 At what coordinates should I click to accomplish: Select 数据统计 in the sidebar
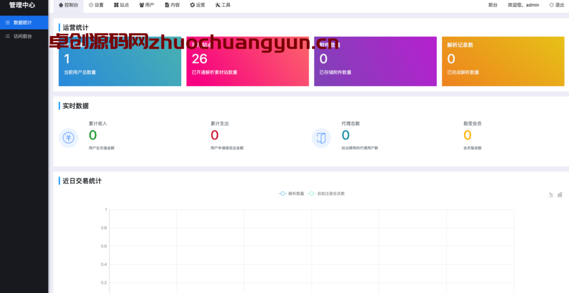24,22
